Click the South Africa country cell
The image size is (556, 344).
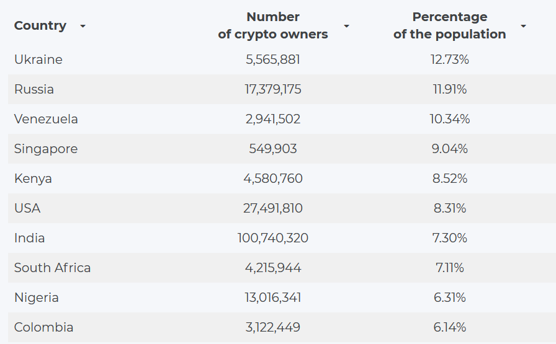click(x=53, y=268)
